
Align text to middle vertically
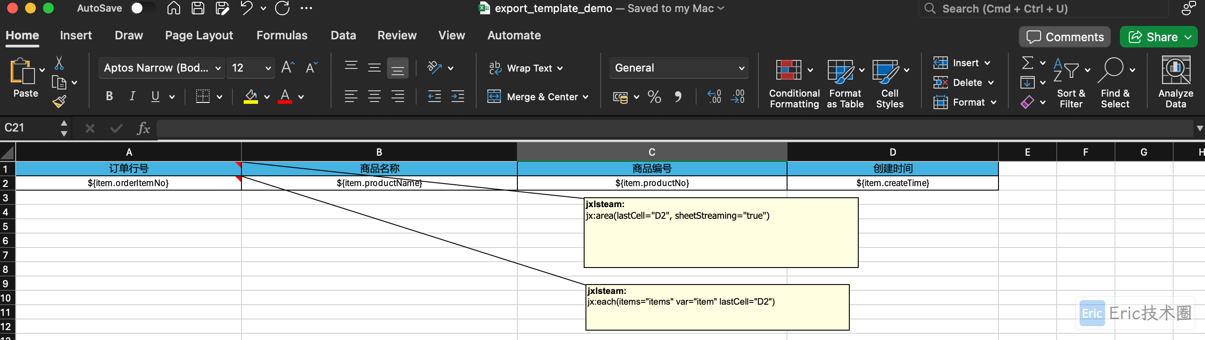(374, 68)
